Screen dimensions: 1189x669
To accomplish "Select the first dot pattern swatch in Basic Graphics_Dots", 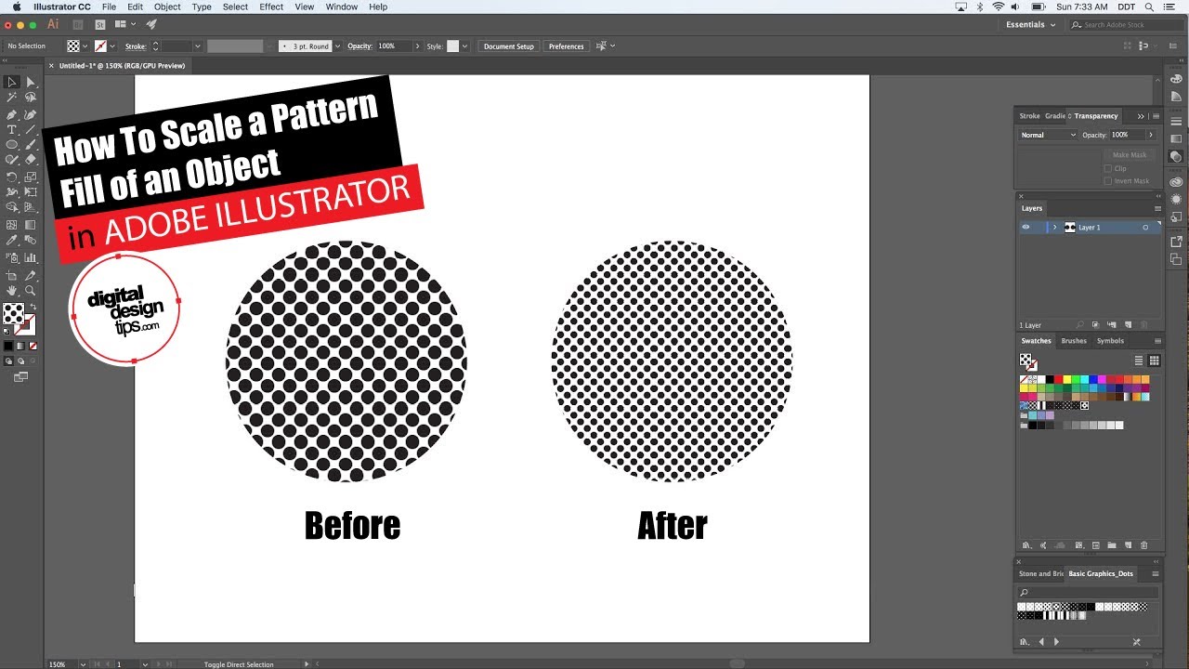I will [x=1021, y=607].
